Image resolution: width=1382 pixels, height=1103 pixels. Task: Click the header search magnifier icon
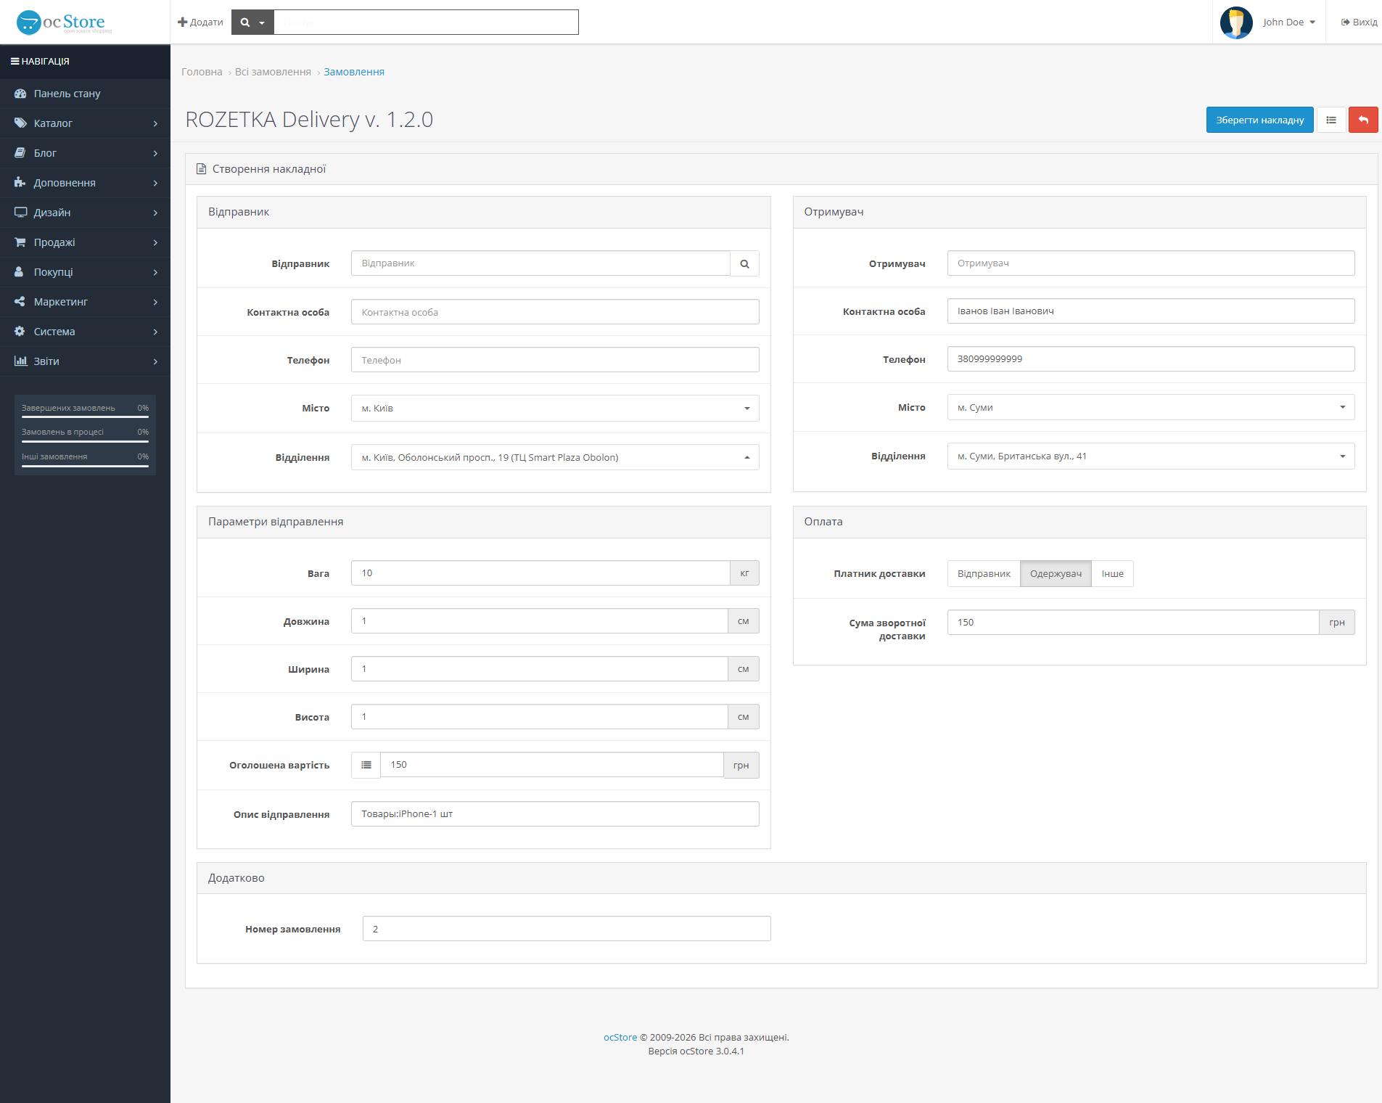[245, 22]
